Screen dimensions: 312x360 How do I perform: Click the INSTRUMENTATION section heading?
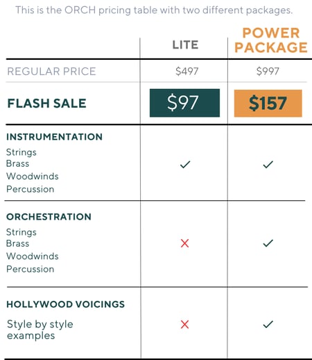click(x=55, y=137)
